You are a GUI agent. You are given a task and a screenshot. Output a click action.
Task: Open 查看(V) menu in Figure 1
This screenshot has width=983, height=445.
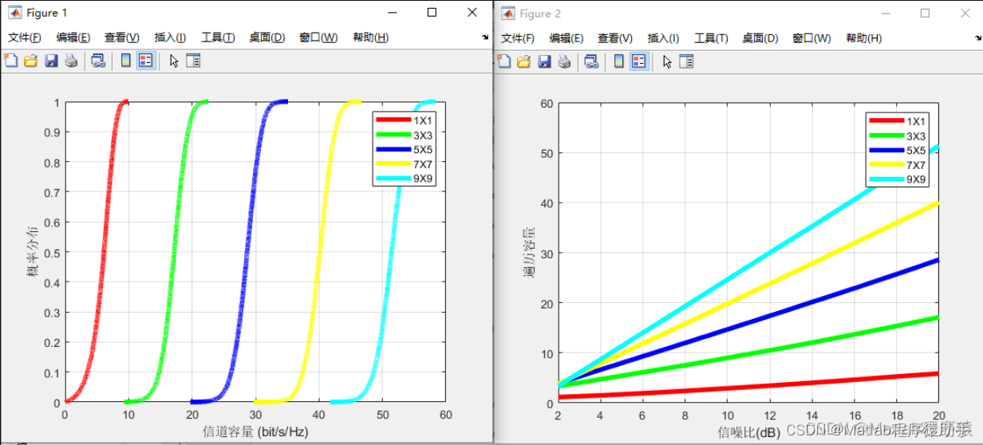point(121,37)
